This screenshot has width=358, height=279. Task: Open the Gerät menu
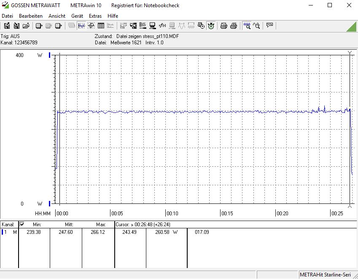click(77, 16)
